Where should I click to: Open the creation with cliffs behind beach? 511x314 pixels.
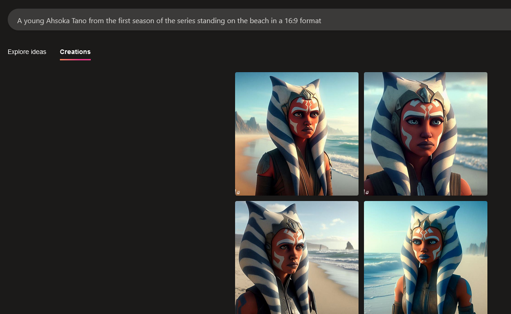click(296, 134)
